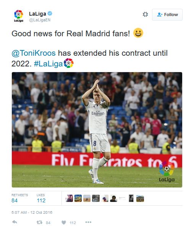Viewport: 194px width, 234px height.
Task: Click the first liker's avatar thumbnail
Action: (69, 198)
